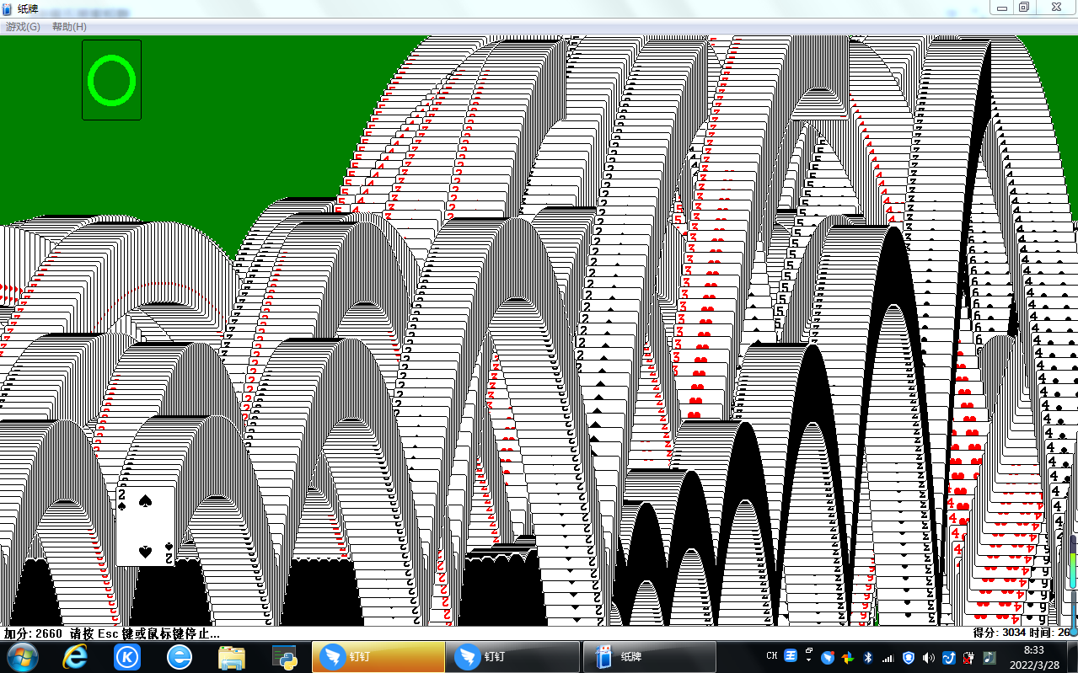Click the colorful pinwheel tray icon
The width and height of the screenshot is (1078, 673).
(x=848, y=657)
